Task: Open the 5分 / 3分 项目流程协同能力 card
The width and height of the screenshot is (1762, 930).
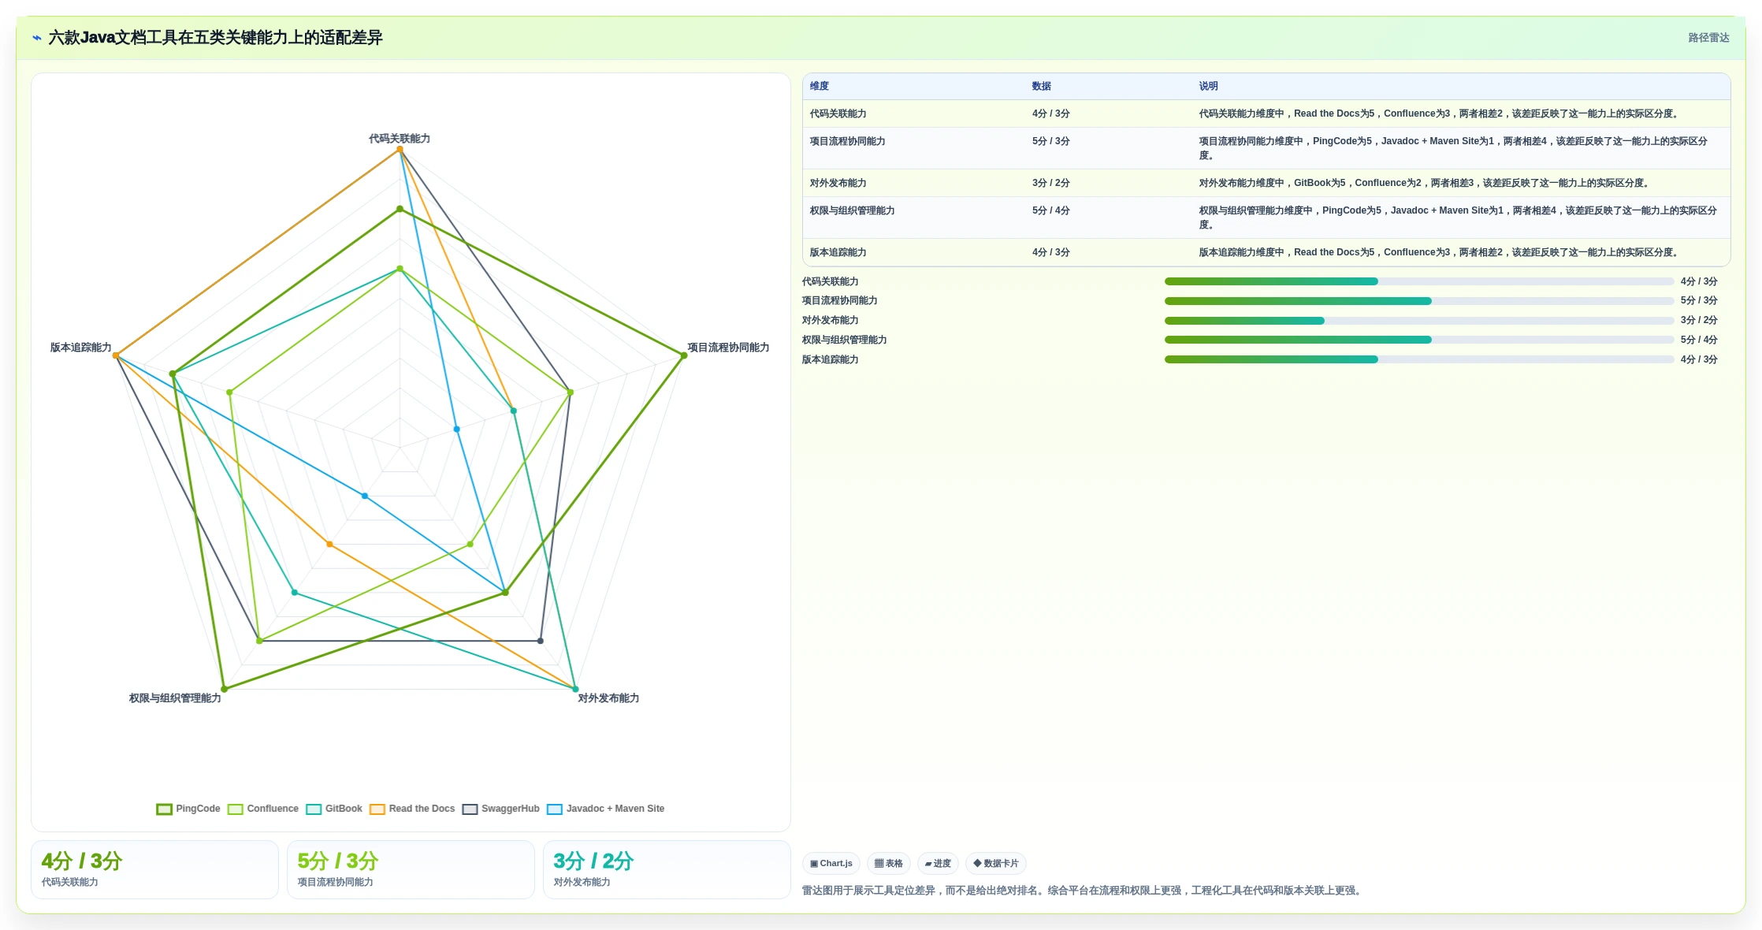Action: pos(411,869)
